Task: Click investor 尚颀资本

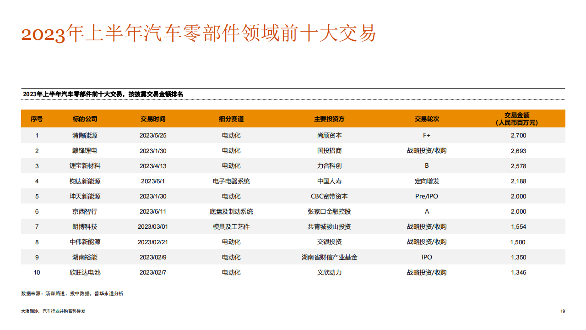Action: (x=329, y=135)
